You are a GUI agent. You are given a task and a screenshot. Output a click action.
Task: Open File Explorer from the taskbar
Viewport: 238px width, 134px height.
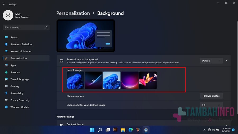click(123, 130)
